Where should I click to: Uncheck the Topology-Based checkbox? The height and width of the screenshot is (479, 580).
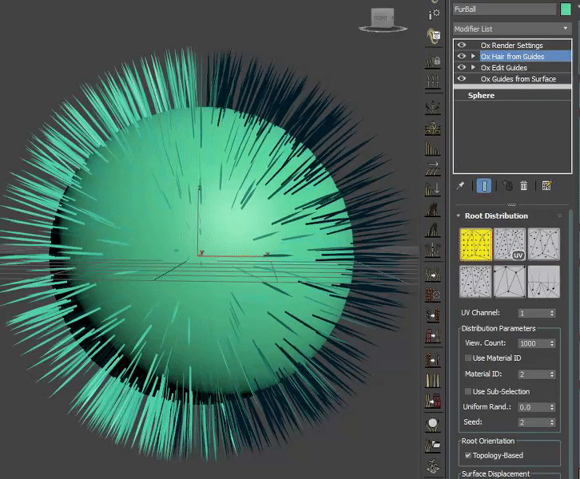click(468, 455)
